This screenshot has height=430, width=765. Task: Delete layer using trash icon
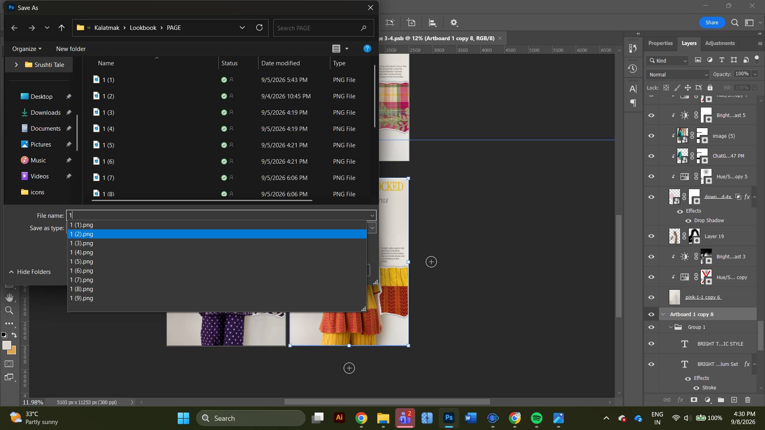tap(747, 400)
